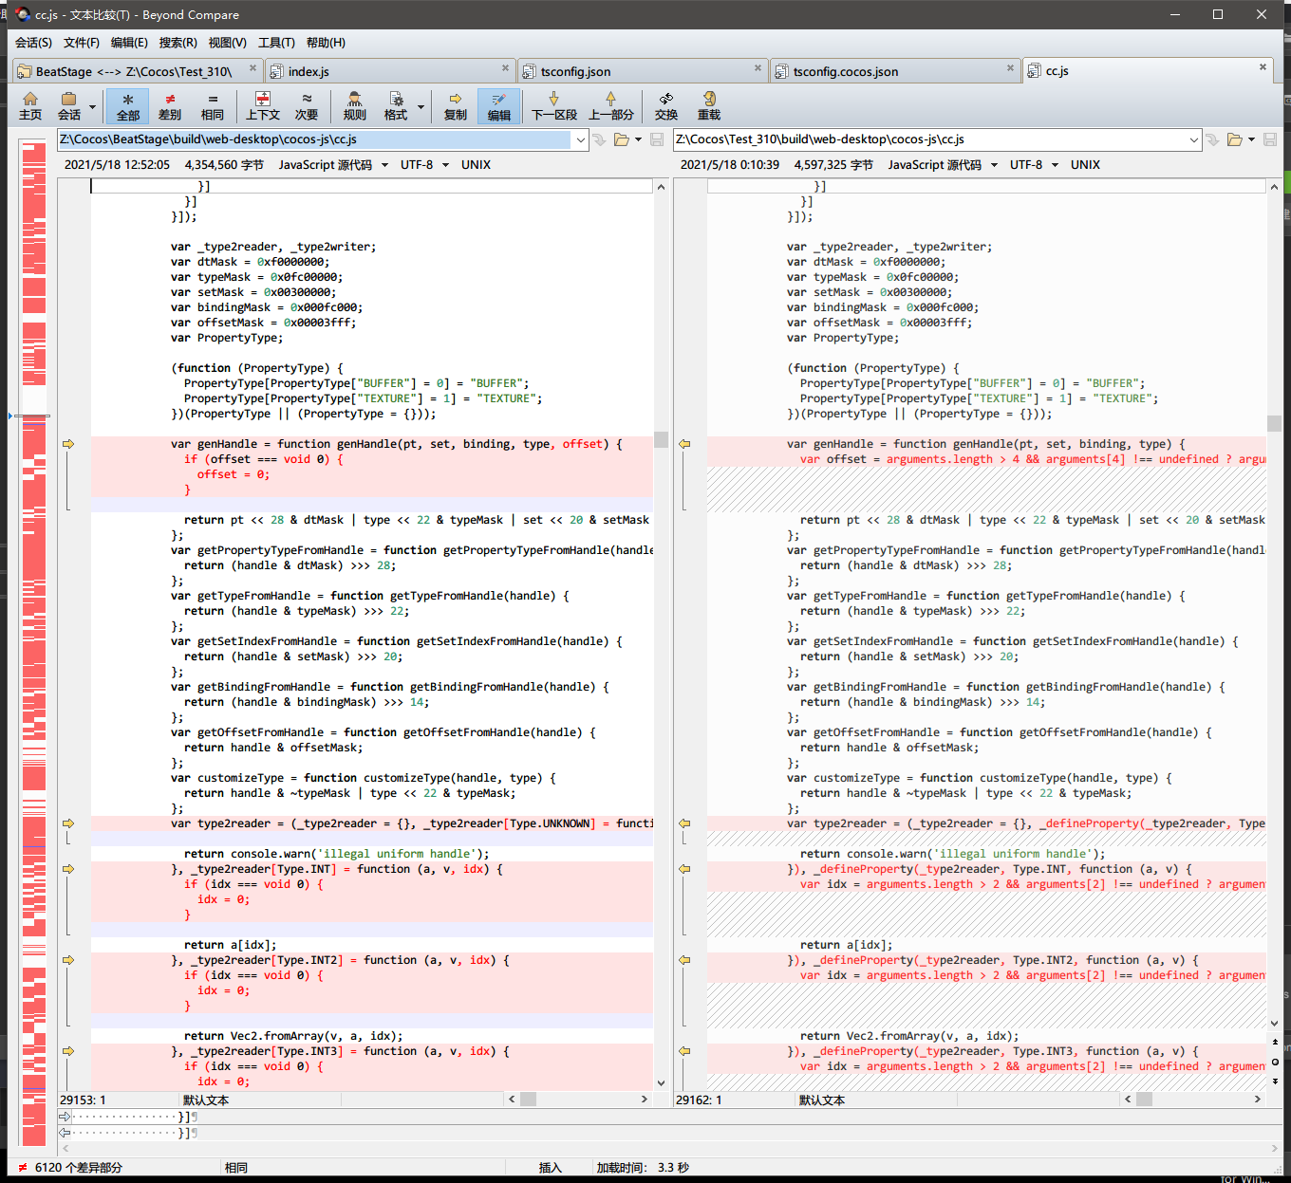Open right pane JavaScript 源代码 format dropdown
The height and width of the screenshot is (1183, 1291).
[x=943, y=165]
